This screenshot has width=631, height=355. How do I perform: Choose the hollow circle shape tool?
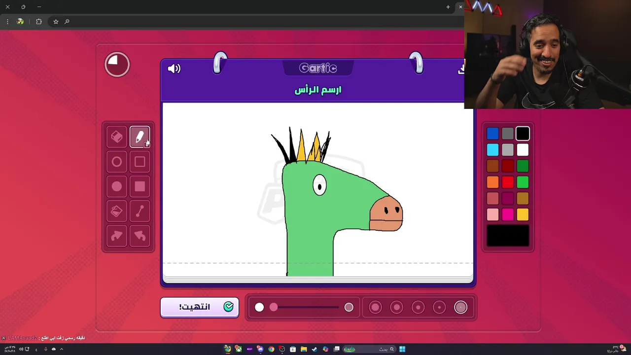coord(117,162)
